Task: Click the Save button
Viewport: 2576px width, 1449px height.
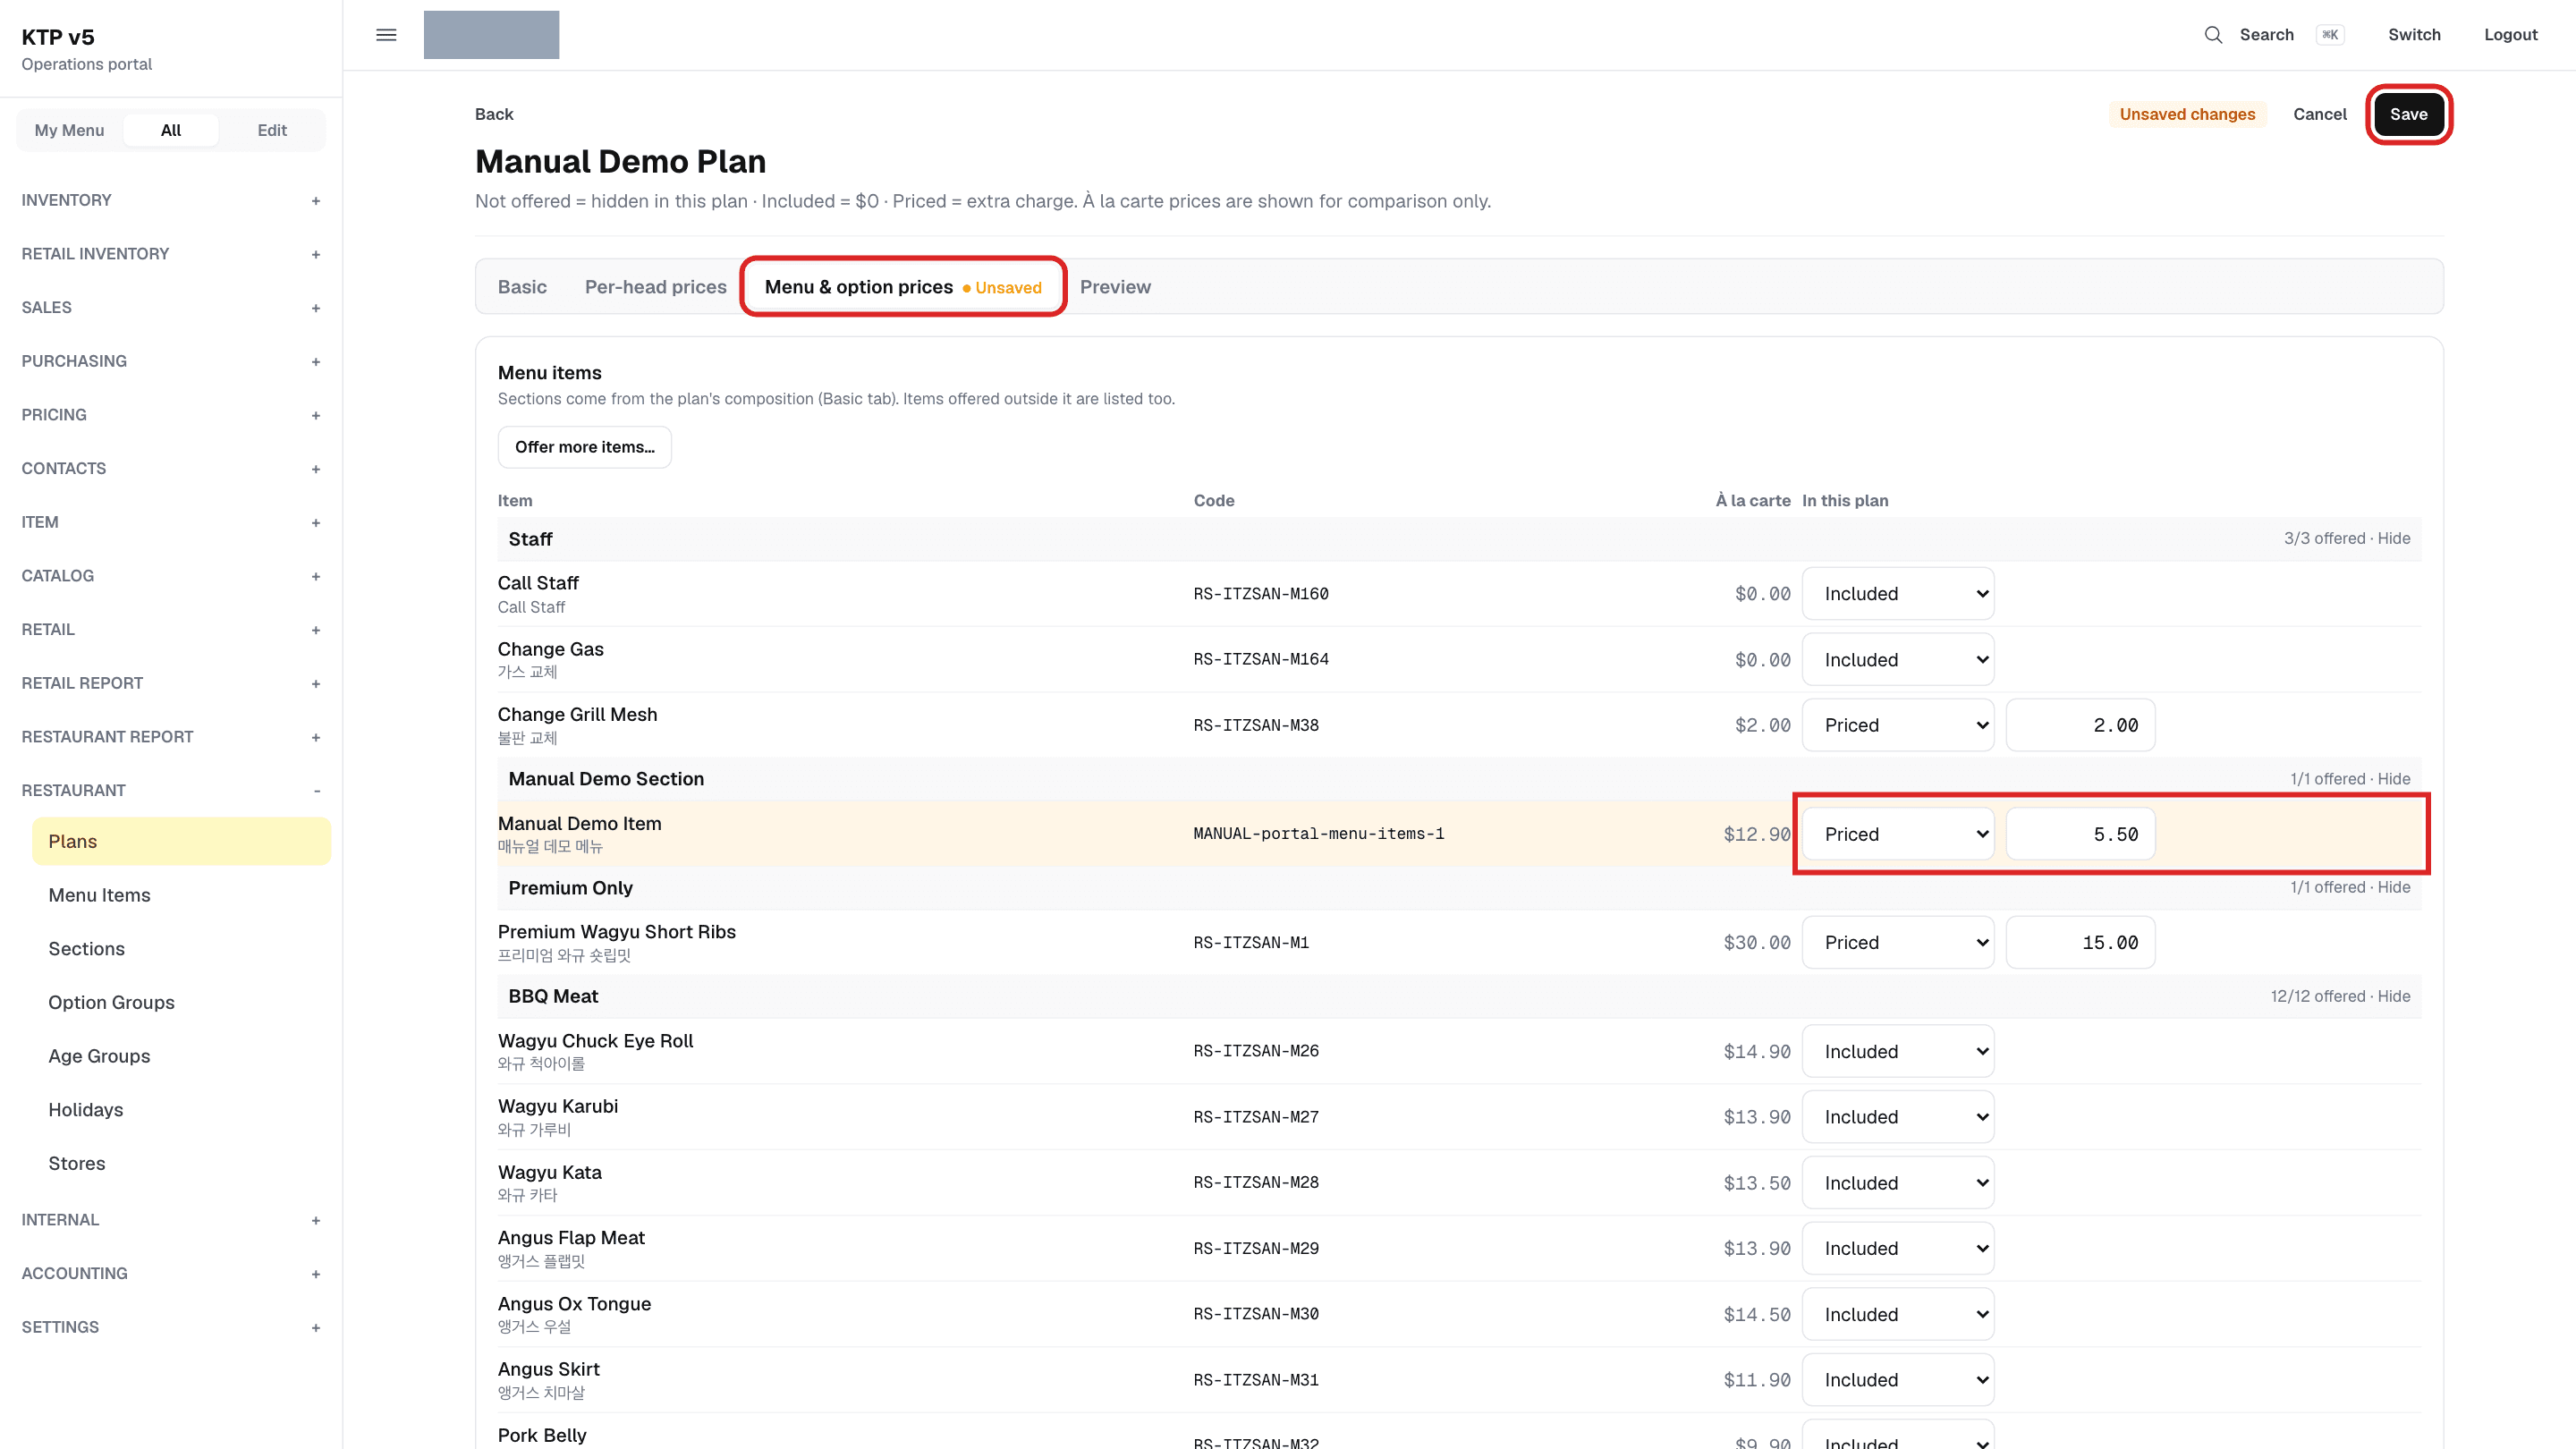Action: [x=2408, y=114]
